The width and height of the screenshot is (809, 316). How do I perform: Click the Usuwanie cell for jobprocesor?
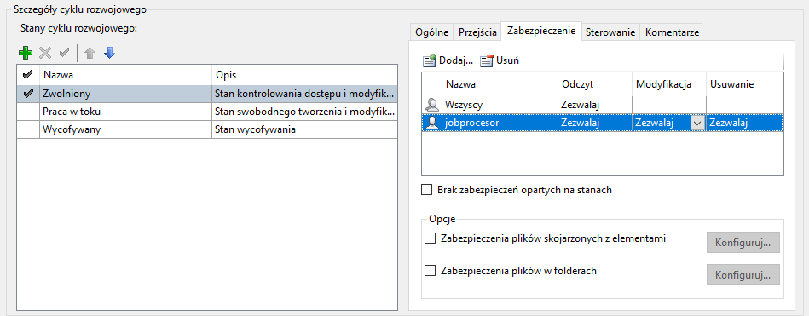tap(745, 123)
